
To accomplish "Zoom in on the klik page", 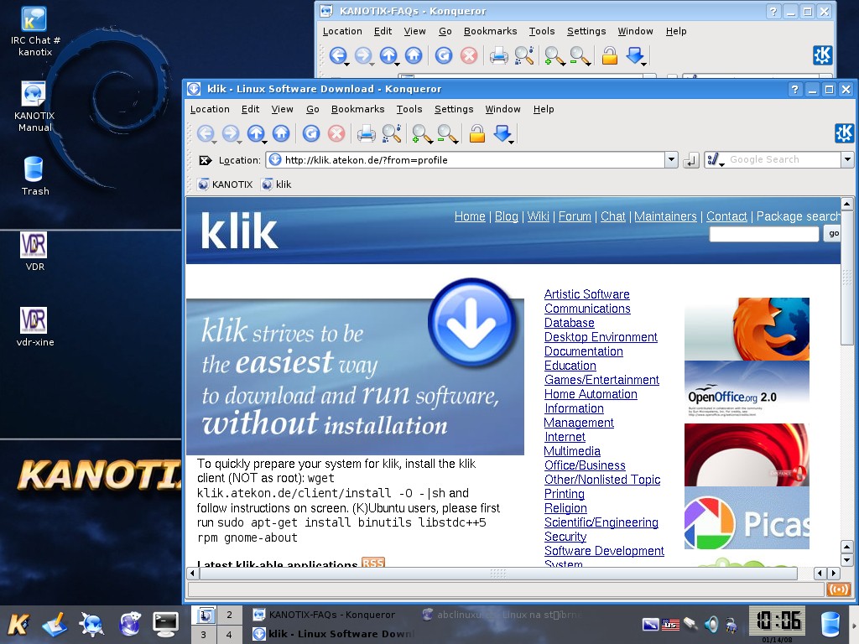I will tap(421, 133).
